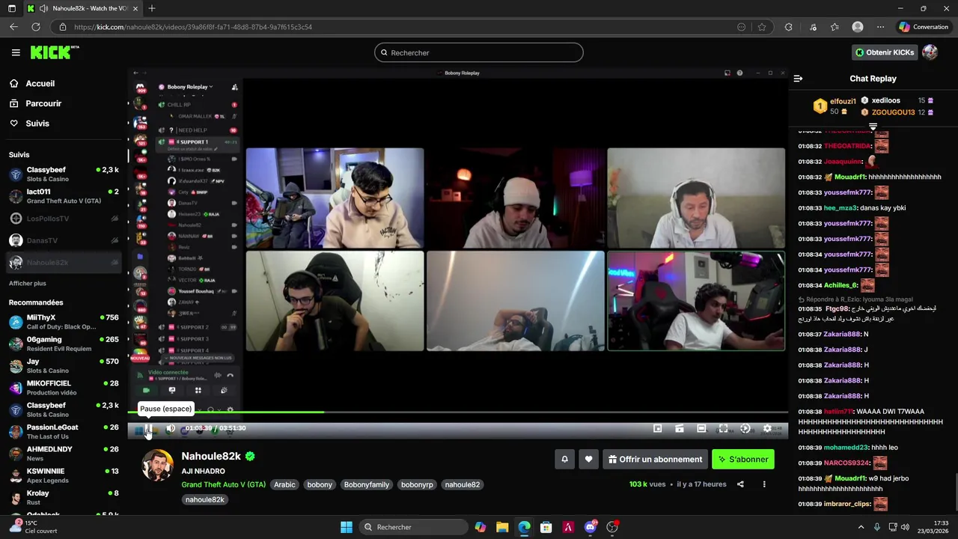The image size is (958, 539).
Task: Expand the chat leaderboard chevron
Action: (x=873, y=127)
